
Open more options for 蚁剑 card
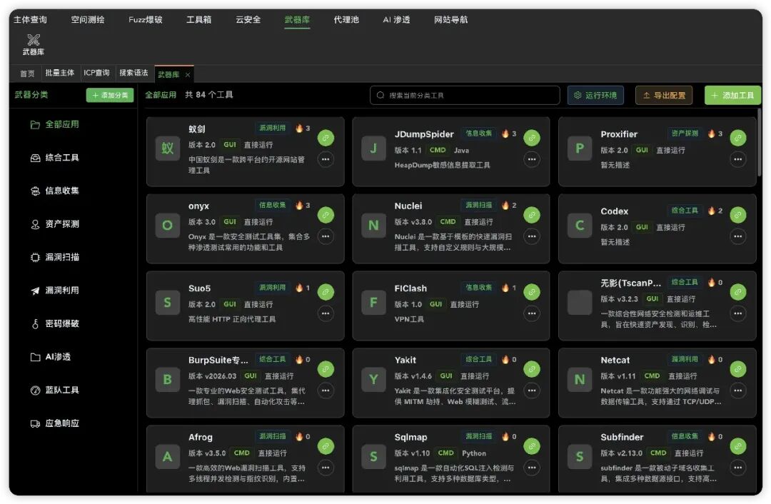click(326, 159)
